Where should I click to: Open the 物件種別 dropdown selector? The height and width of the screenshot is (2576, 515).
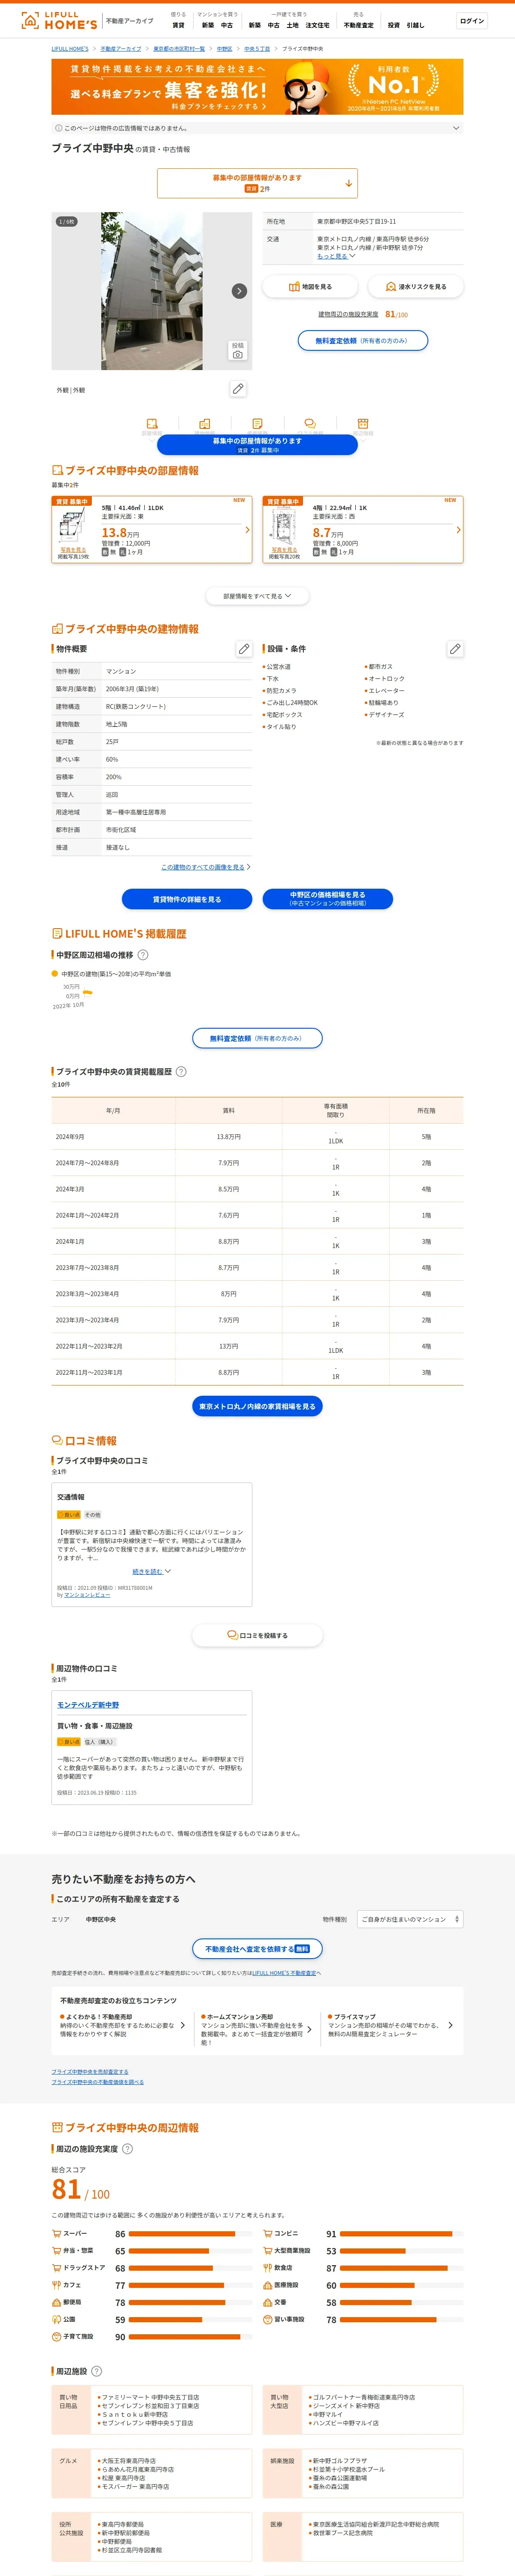point(410,1919)
